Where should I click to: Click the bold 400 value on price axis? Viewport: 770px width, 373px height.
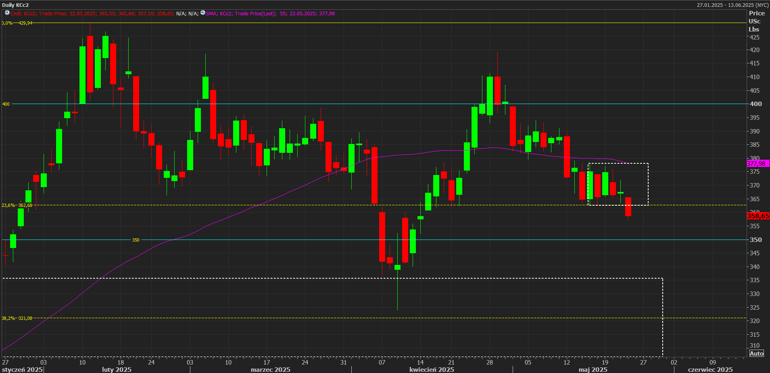(x=755, y=104)
